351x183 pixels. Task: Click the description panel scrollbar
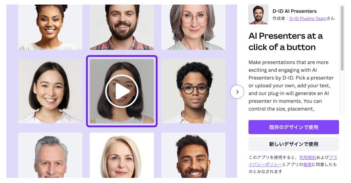pyautogui.click(x=342, y=38)
